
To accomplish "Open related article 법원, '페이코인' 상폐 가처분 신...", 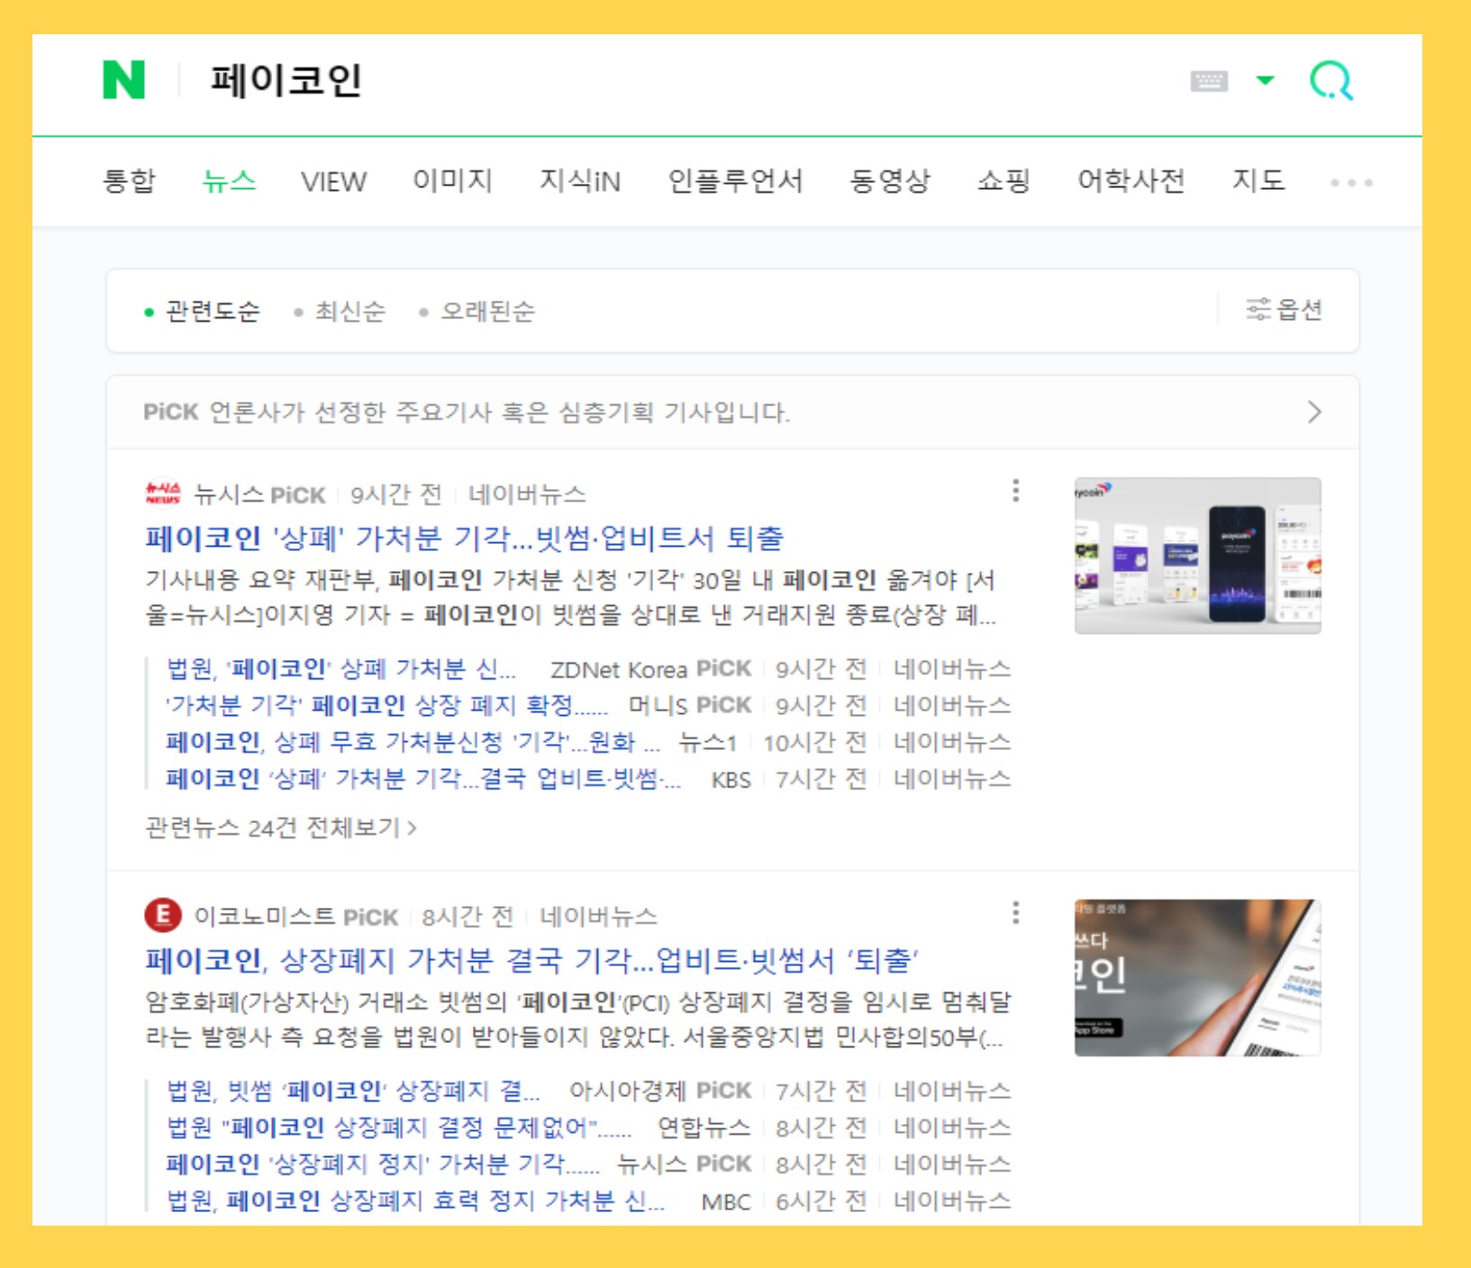I will (341, 669).
